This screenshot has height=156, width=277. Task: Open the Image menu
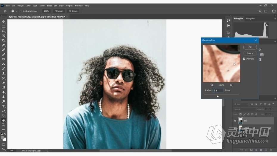(x=20, y=6)
